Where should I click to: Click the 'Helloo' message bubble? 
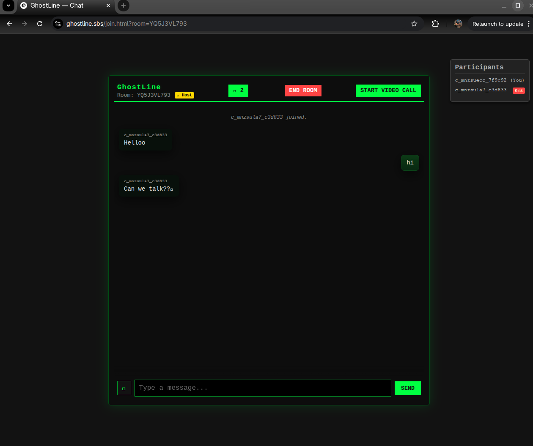click(x=146, y=140)
